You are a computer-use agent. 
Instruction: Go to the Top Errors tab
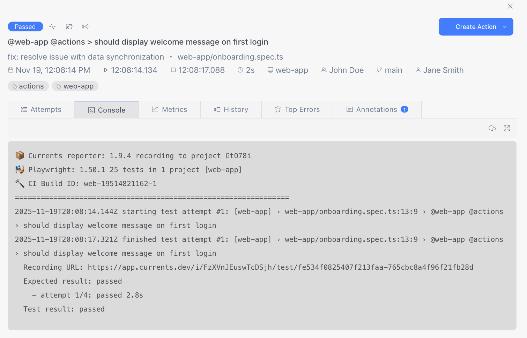297,109
